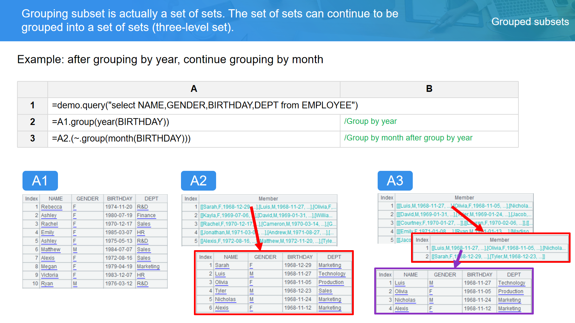Image resolution: width=575 pixels, height=323 pixels.
Task: Open the Rebecca name link in A1 table
Action: point(51,207)
